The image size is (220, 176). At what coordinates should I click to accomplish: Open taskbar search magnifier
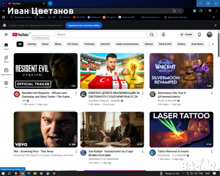[10, 173]
